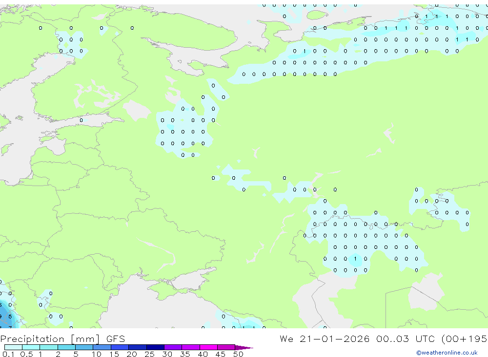Click the 40–45 mm magenta legend swatch

(x=208, y=347)
